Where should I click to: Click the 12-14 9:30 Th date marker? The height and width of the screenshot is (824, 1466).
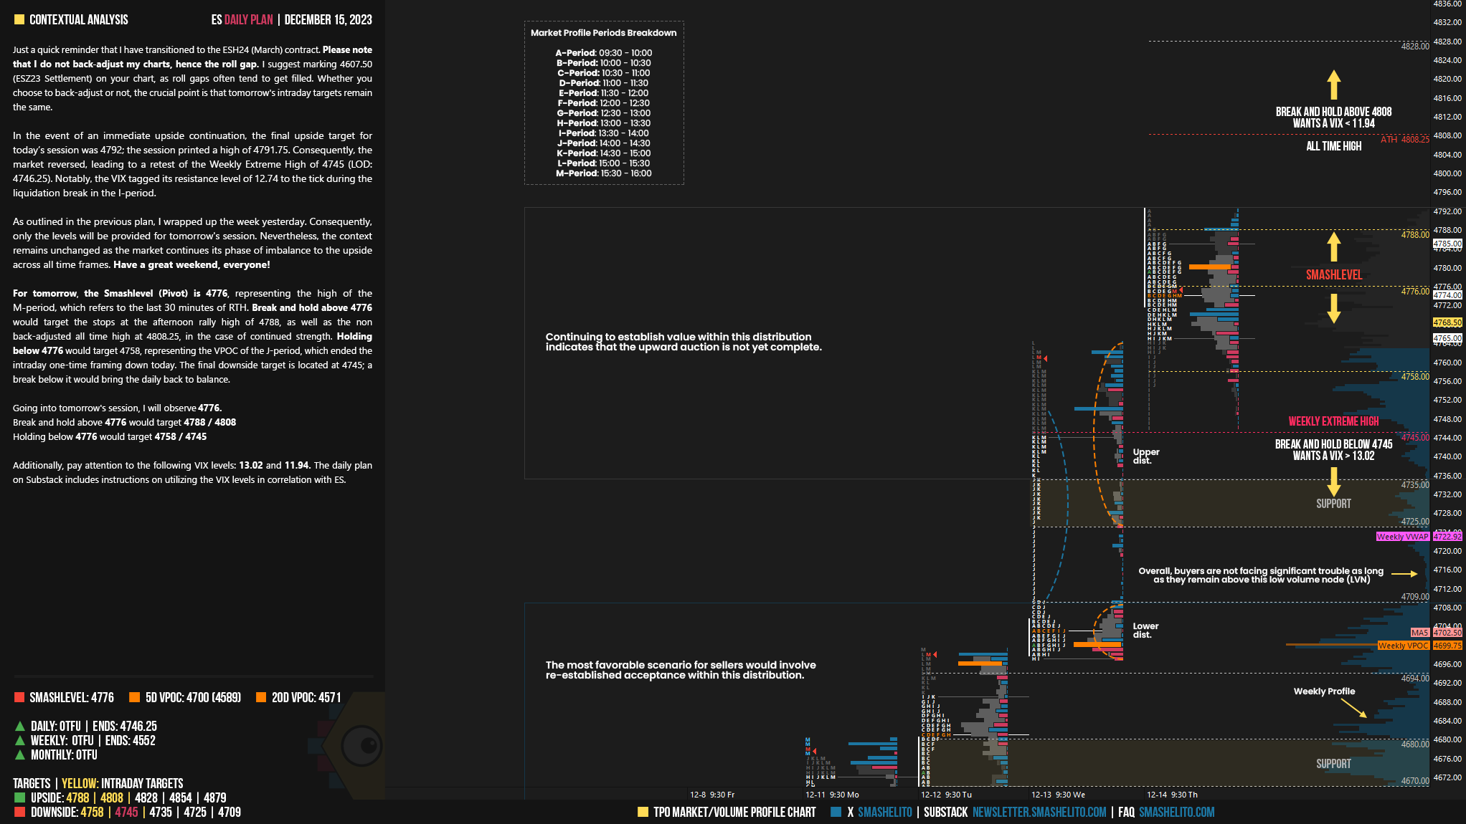pos(1172,795)
